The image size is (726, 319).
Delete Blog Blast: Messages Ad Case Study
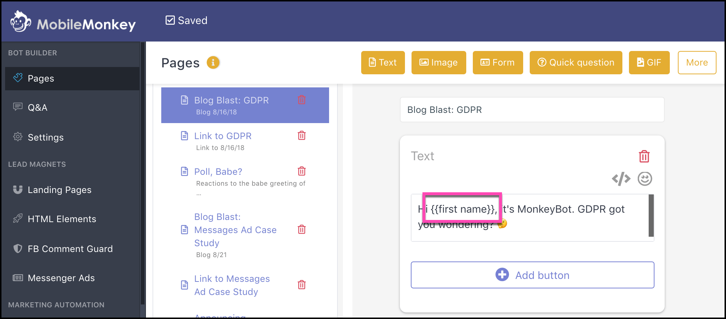click(x=301, y=229)
